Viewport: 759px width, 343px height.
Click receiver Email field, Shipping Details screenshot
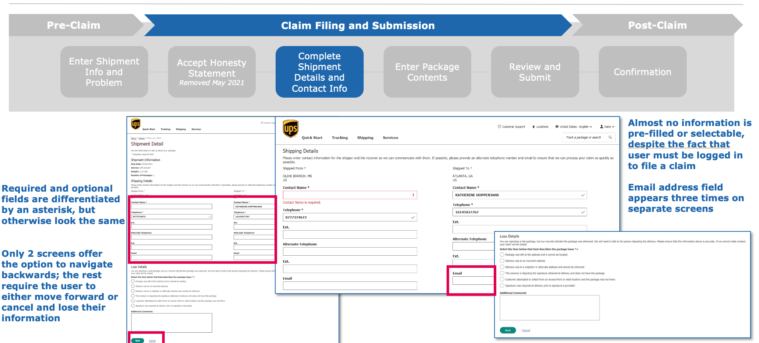pos(473,281)
